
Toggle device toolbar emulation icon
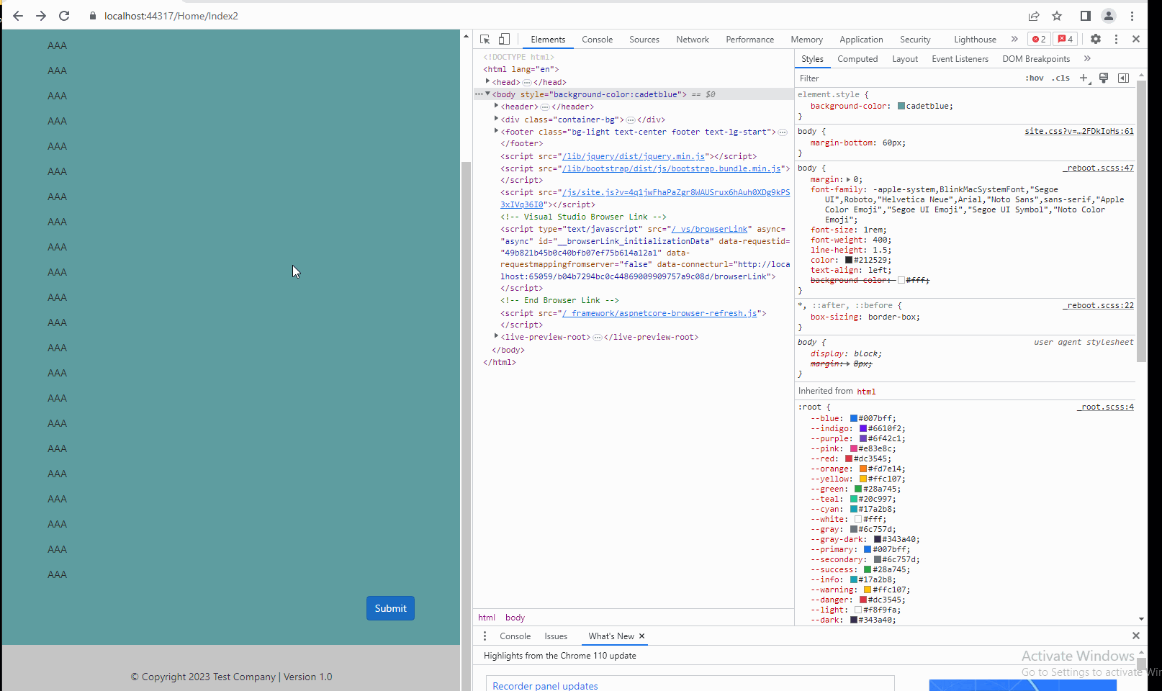tap(505, 39)
